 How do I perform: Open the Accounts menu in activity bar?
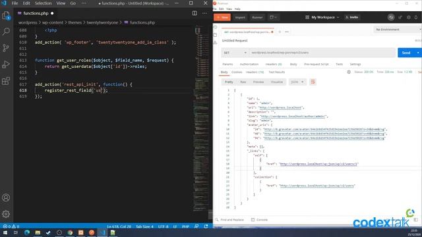click(6, 197)
